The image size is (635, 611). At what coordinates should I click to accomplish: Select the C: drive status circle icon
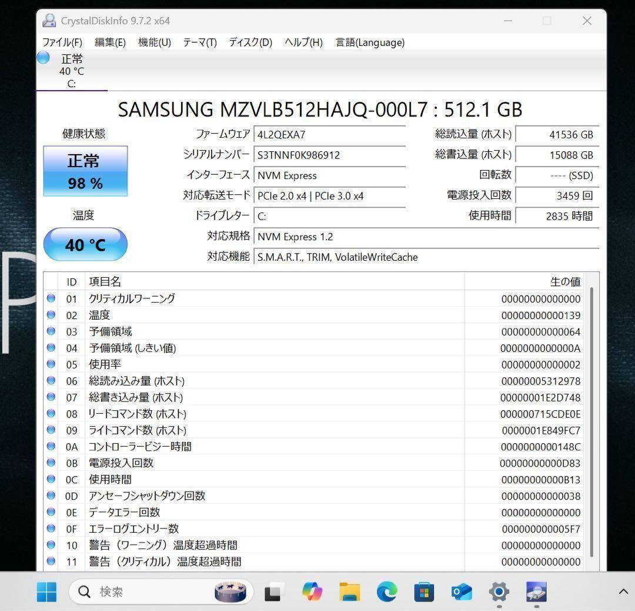pos(42,57)
